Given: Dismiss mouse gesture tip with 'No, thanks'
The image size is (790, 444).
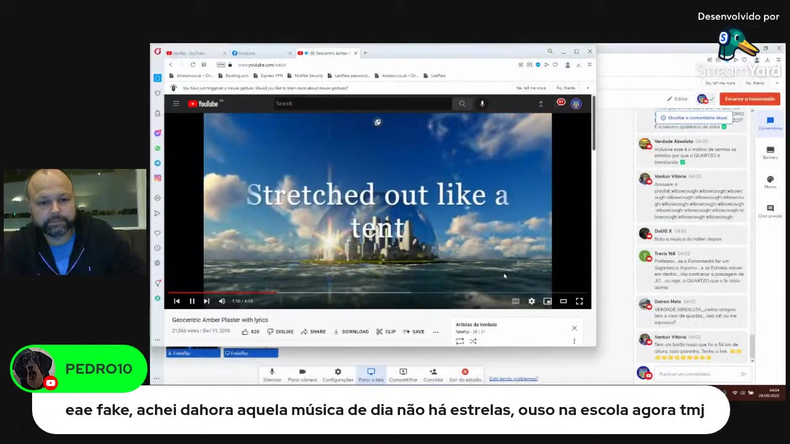Looking at the screenshot, I should 565,88.
